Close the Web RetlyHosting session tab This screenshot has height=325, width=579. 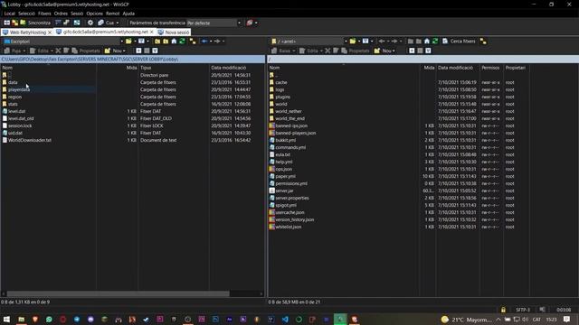[50, 32]
